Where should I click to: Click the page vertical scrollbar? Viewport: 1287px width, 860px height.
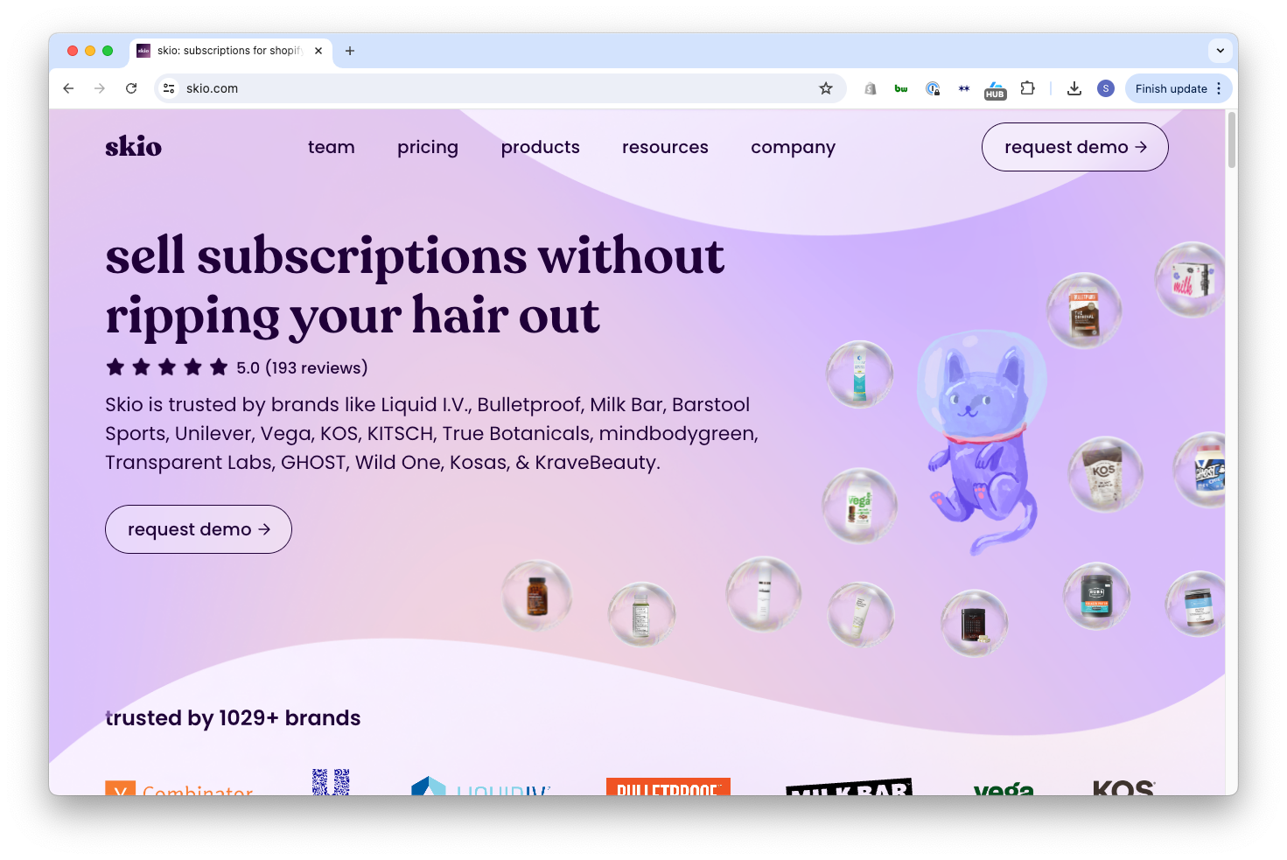[x=1232, y=140]
